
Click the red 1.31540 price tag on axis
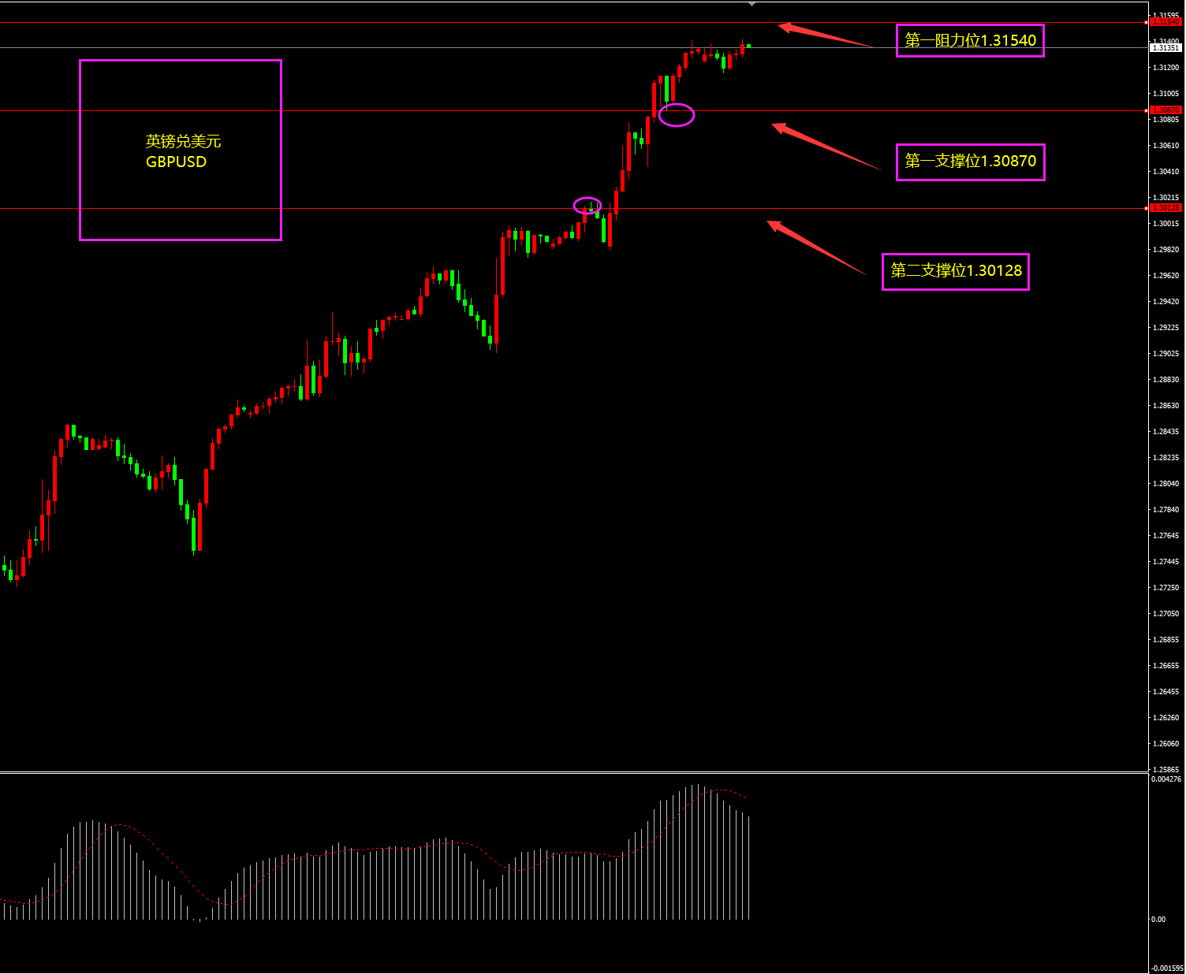click(x=1165, y=22)
